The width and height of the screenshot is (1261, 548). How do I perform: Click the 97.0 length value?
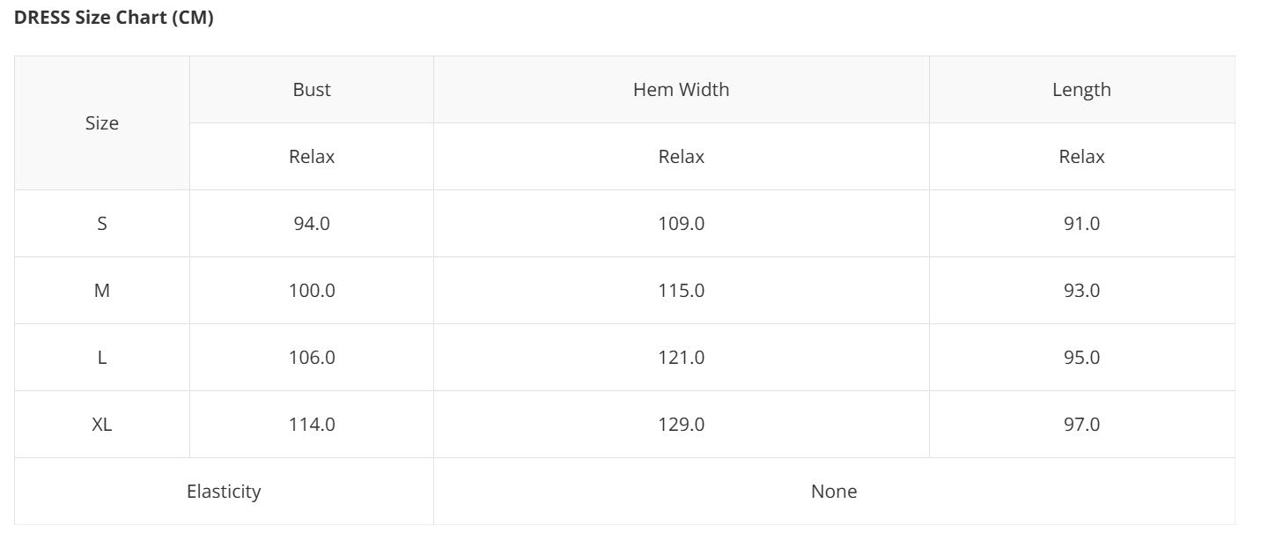click(x=1081, y=425)
